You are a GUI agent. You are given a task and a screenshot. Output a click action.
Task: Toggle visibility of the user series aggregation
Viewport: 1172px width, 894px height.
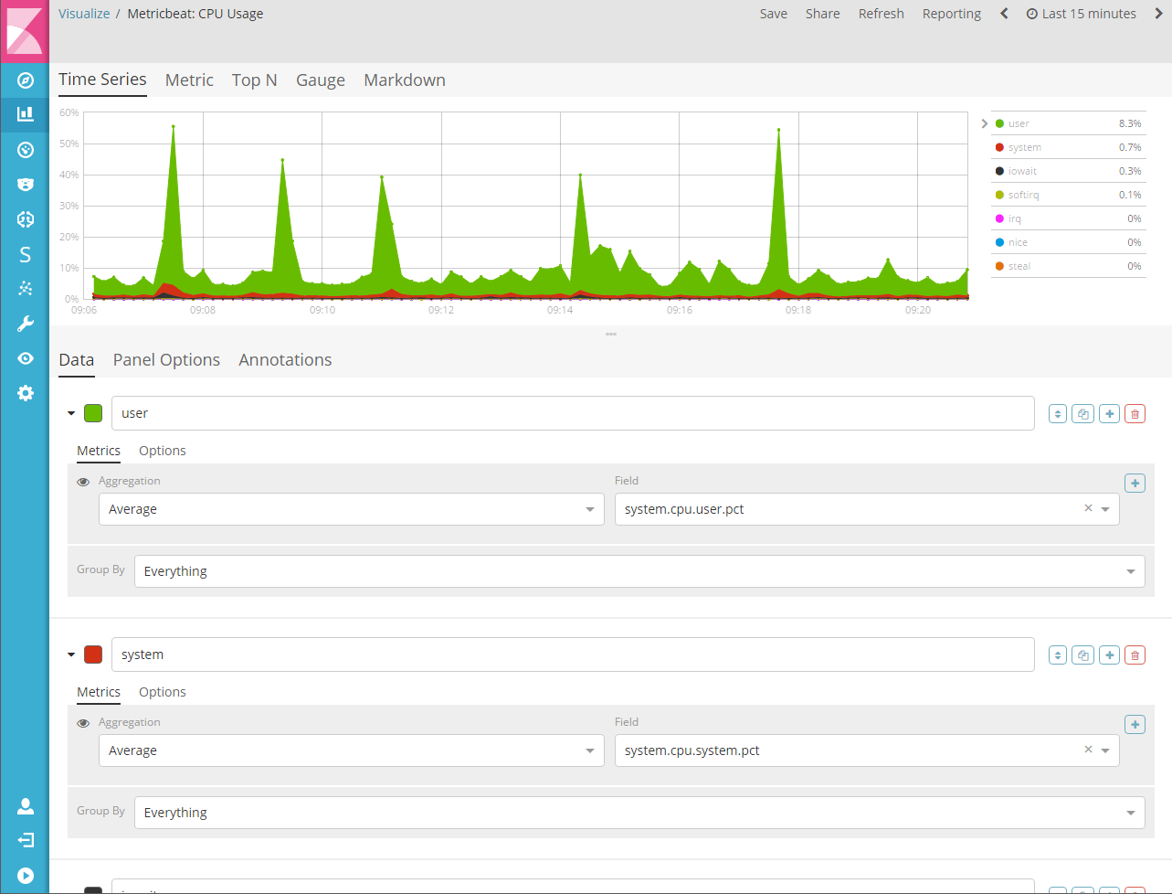pyautogui.click(x=83, y=481)
